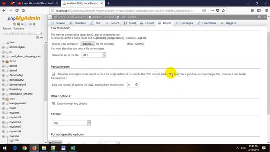The width and height of the screenshot is (270, 152).
Task: Expand the mydb database node
Action: (3, 108)
